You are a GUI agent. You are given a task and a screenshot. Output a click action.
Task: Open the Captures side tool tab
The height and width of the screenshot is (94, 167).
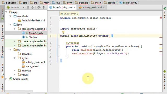[2, 52]
